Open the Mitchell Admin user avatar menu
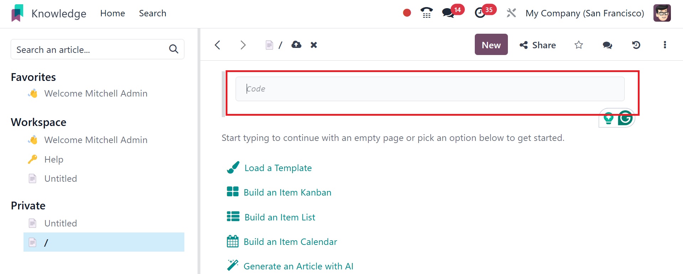 coord(662,13)
